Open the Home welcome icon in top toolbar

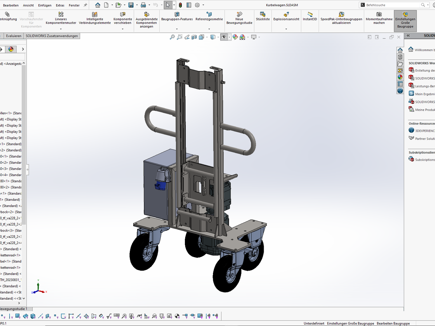coord(98,5)
